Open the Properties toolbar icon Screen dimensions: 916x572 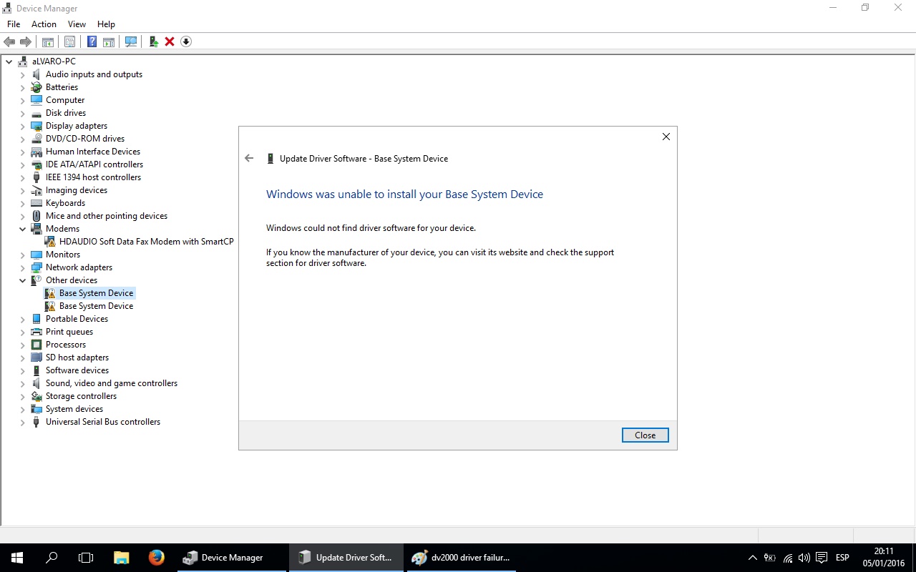(x=69, y=41)
